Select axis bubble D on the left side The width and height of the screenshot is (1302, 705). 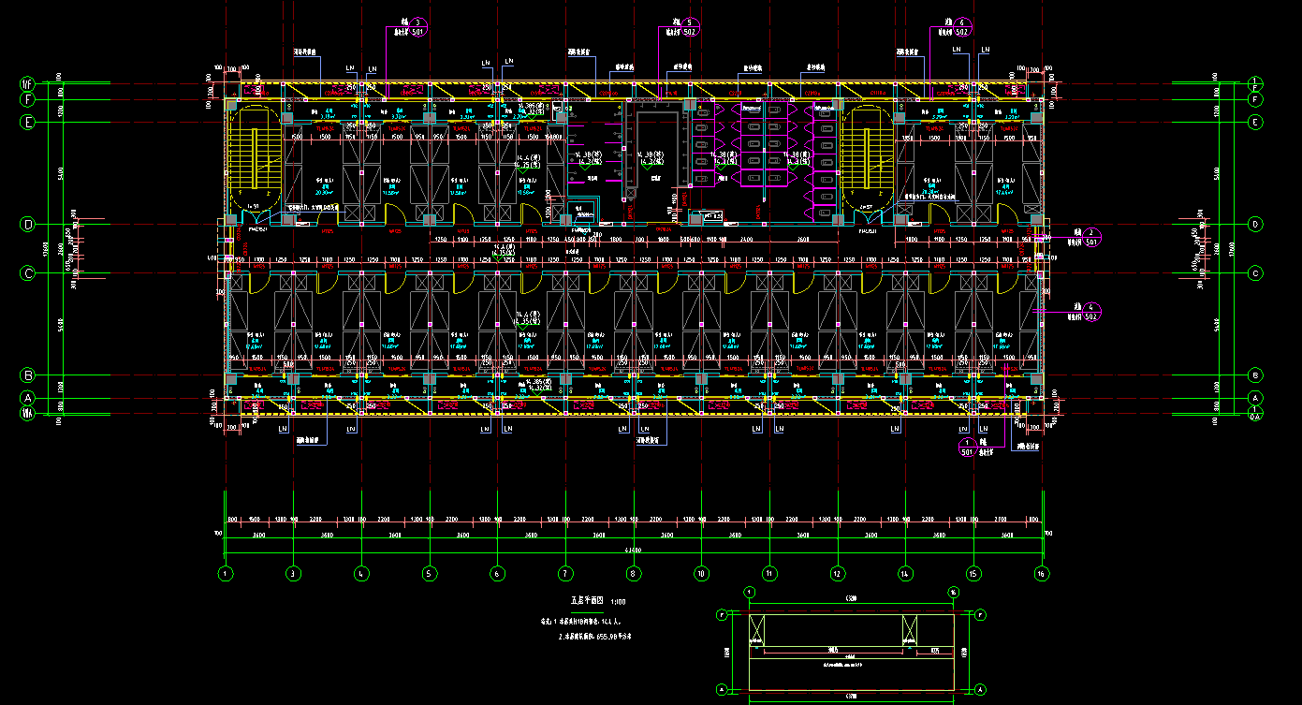[28, 225]
